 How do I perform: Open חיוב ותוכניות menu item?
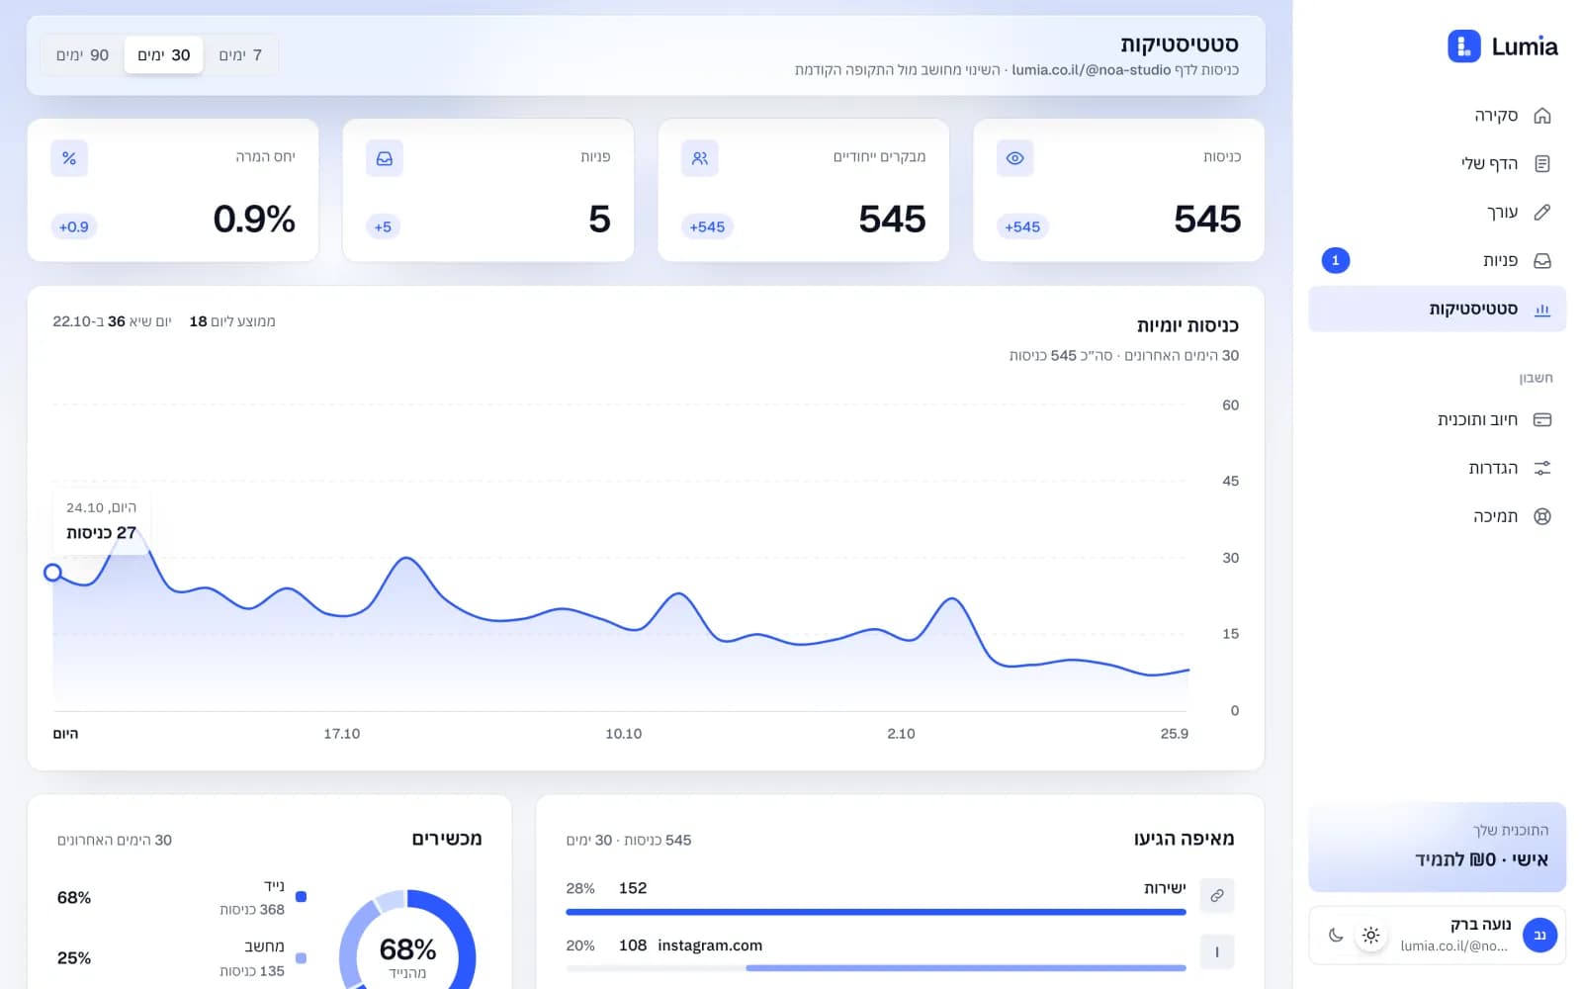coord(1437,420)
